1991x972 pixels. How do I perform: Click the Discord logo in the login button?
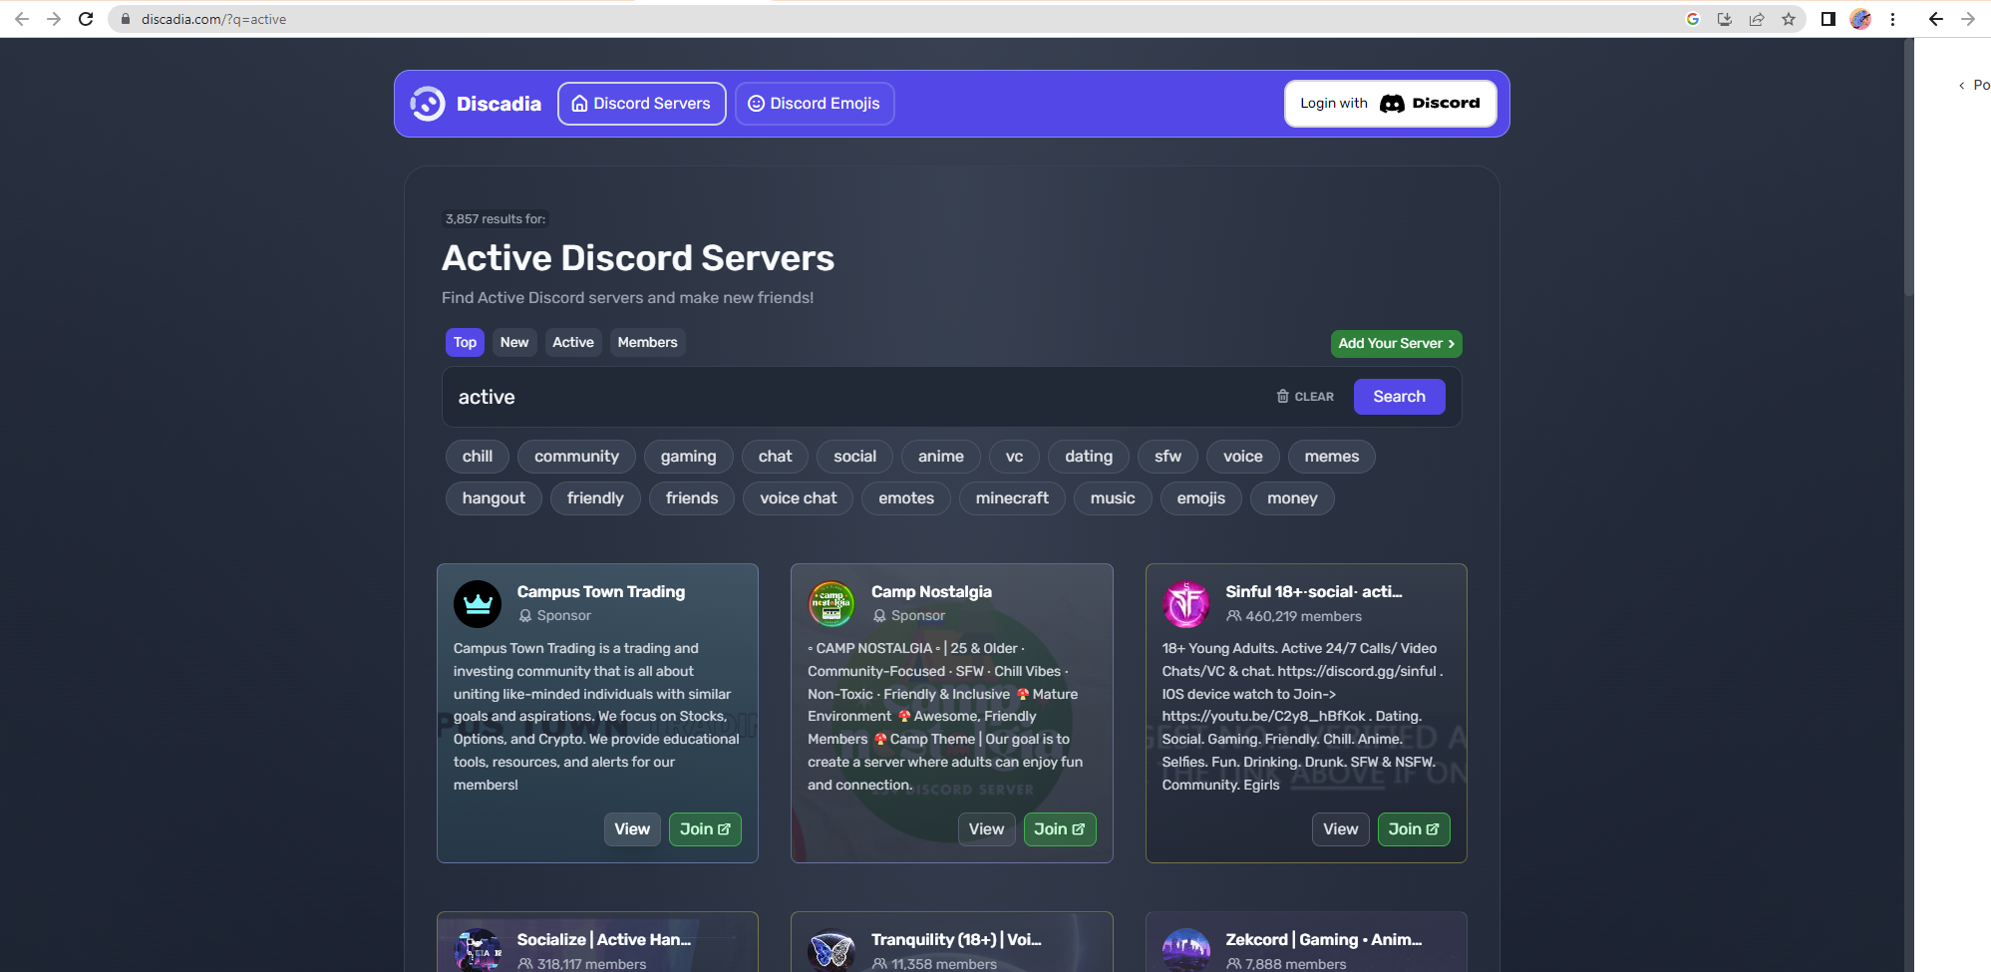(1392, 104)
